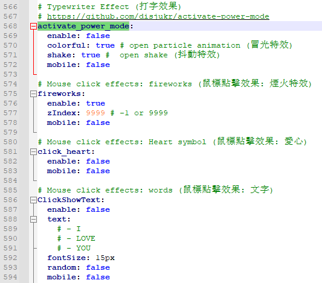Click false after enable on line 569
The image size is (322, 283).
coord(98,36)
